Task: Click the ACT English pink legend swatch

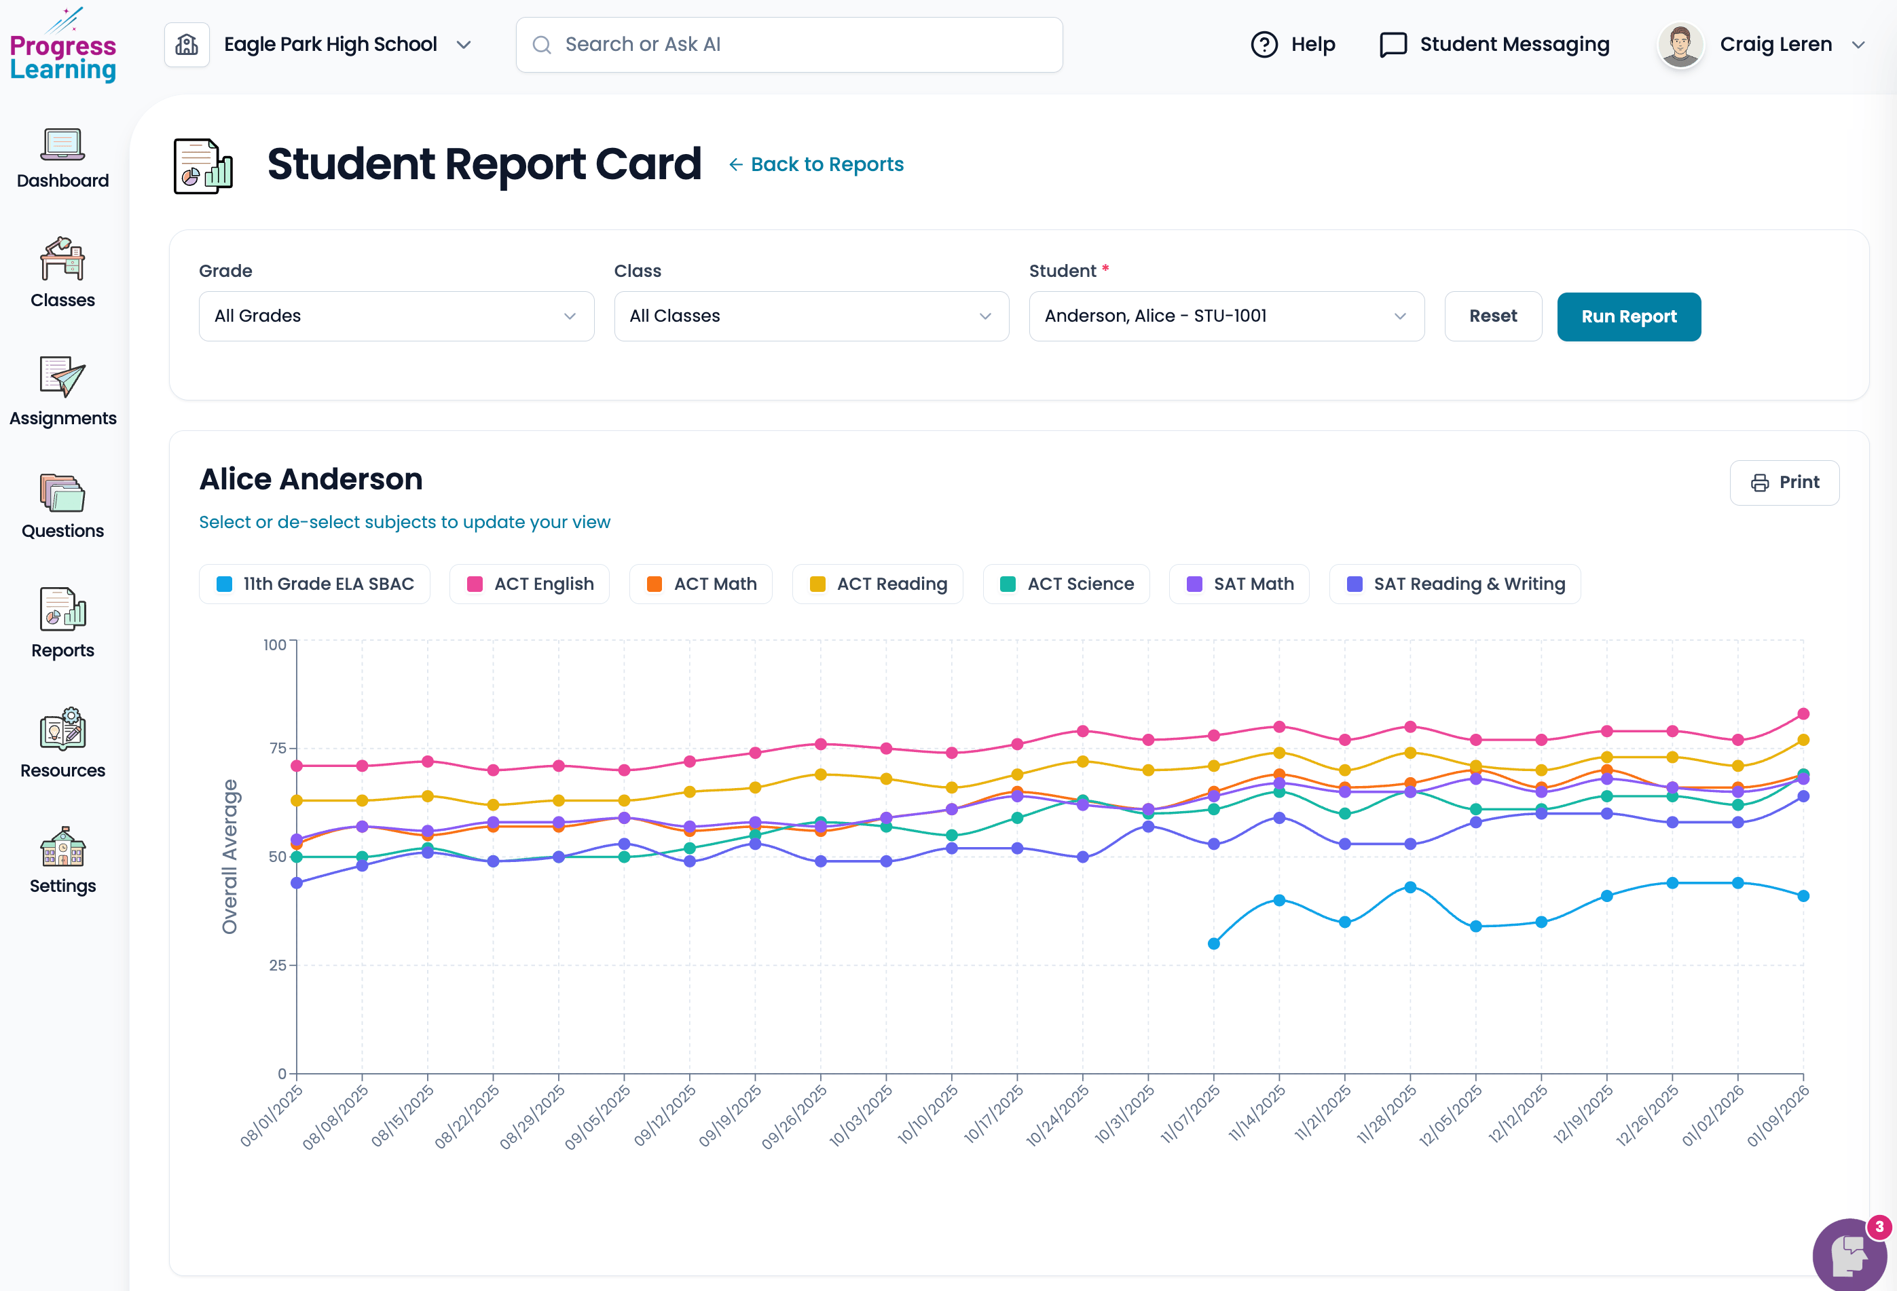Action: (473, 584)
